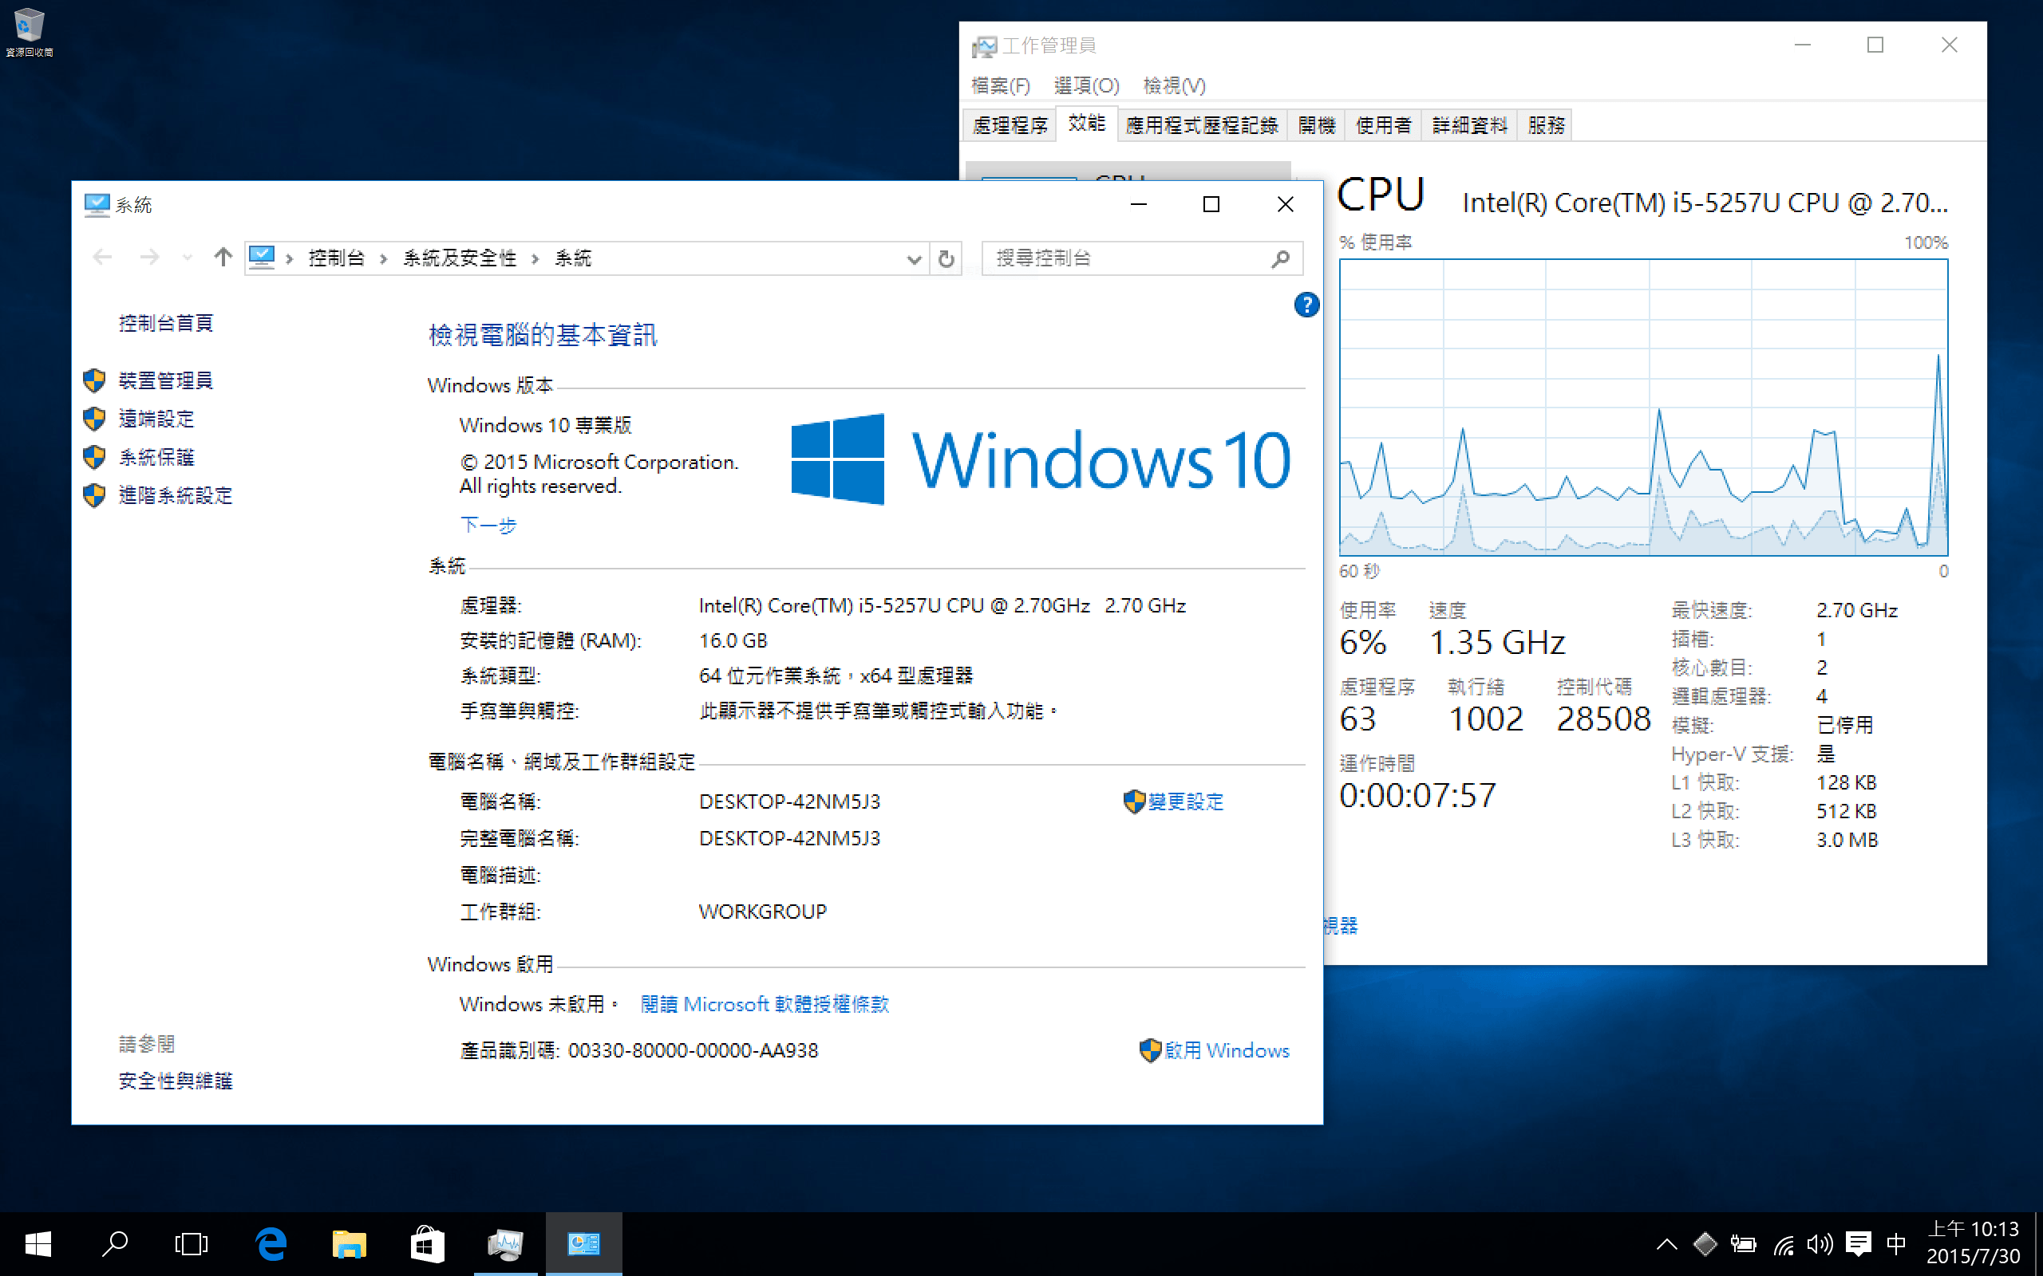
Task: Go back with the back arrow
Action: pyautogui.click(x=102, y=258)
